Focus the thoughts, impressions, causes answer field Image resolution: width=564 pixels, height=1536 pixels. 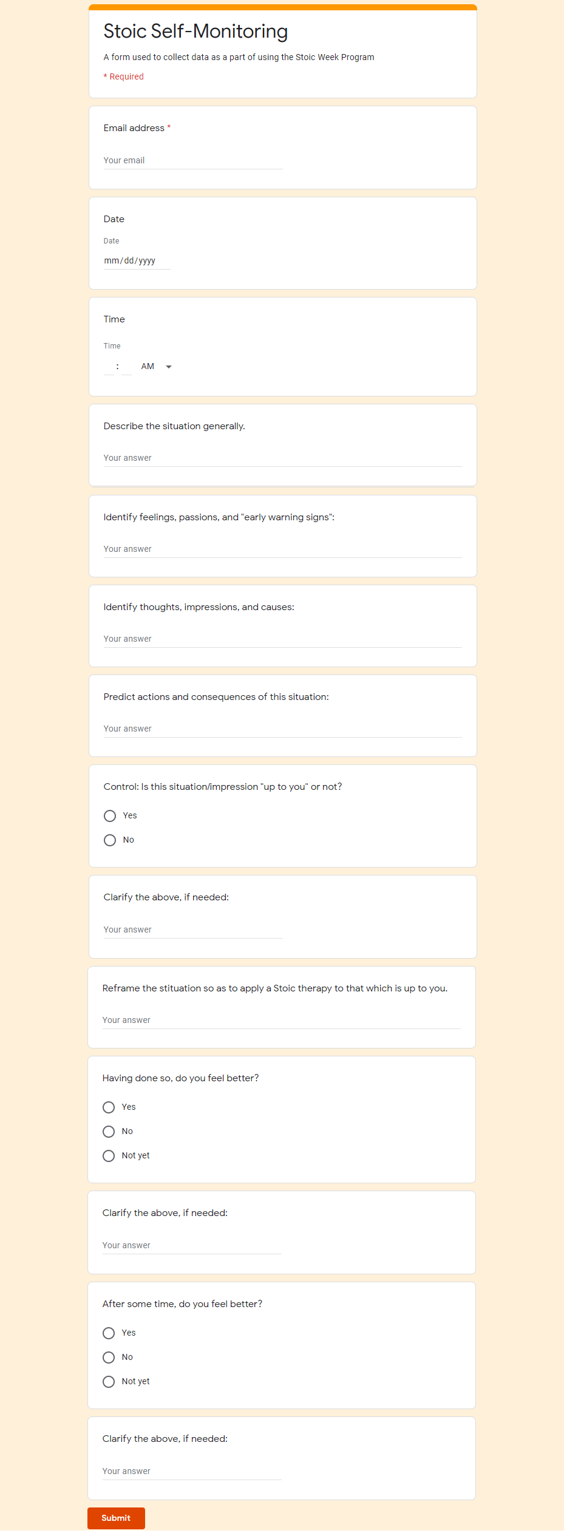click(282, 639)
